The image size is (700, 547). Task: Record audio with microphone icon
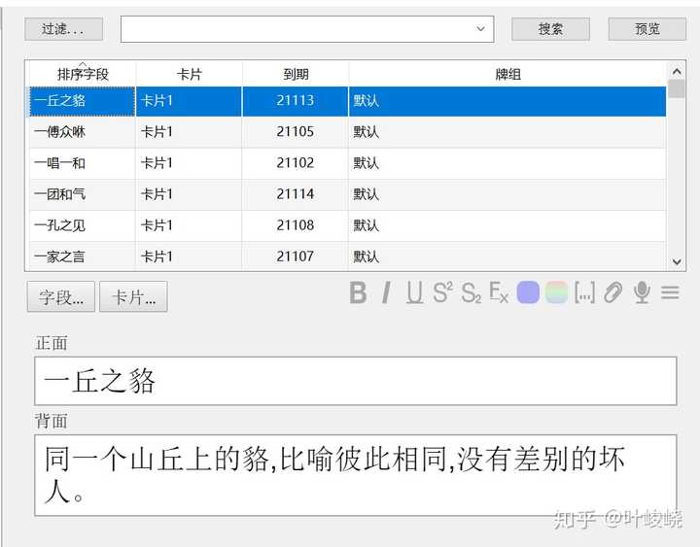[642, 293]
